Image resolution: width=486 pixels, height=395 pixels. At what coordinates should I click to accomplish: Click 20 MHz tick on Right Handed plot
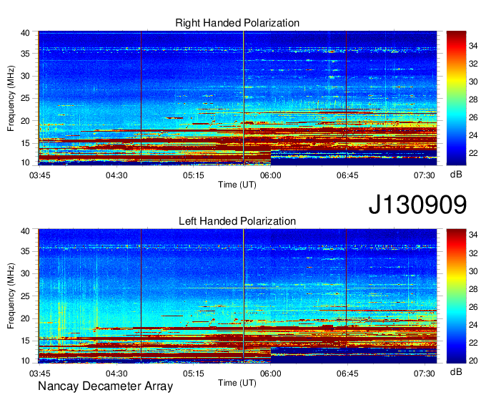coord(25,121)
